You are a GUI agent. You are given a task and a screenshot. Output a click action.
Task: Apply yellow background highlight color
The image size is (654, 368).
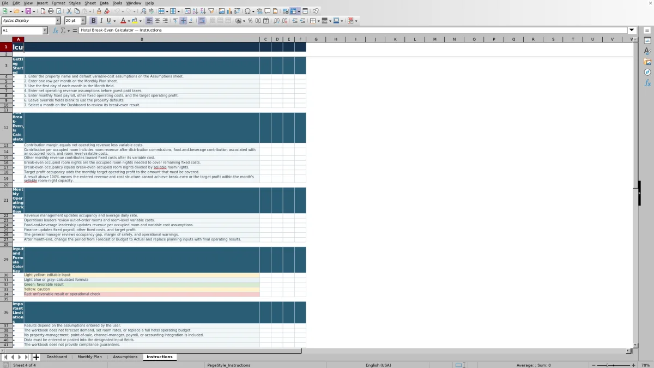135,21
